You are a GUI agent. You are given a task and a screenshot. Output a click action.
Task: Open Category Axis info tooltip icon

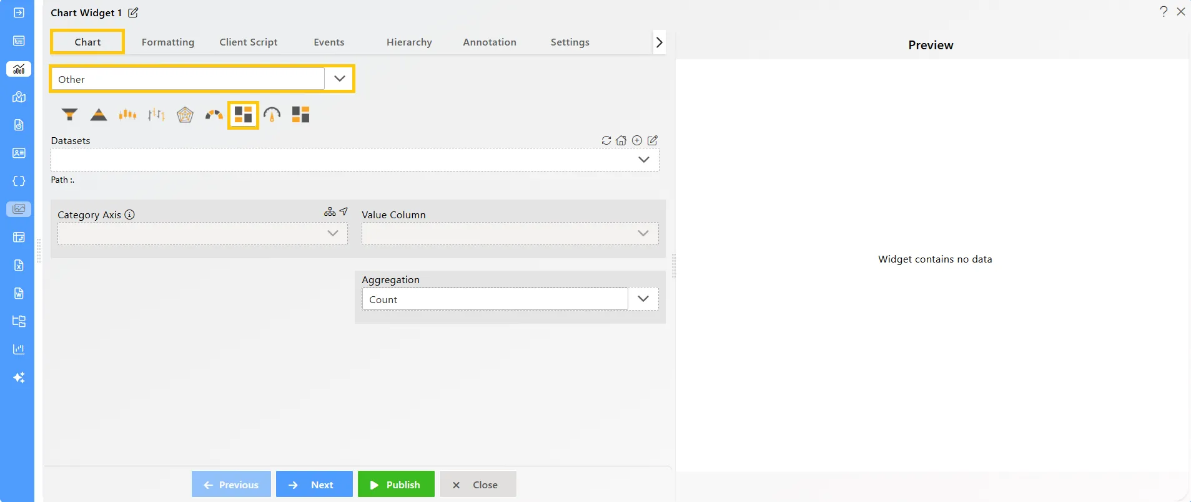click(x=130, y=215)
